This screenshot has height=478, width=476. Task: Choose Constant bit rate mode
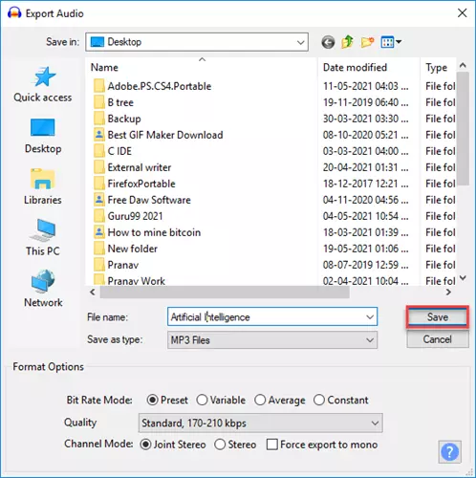pyautogui.click(x=341, y=400)
